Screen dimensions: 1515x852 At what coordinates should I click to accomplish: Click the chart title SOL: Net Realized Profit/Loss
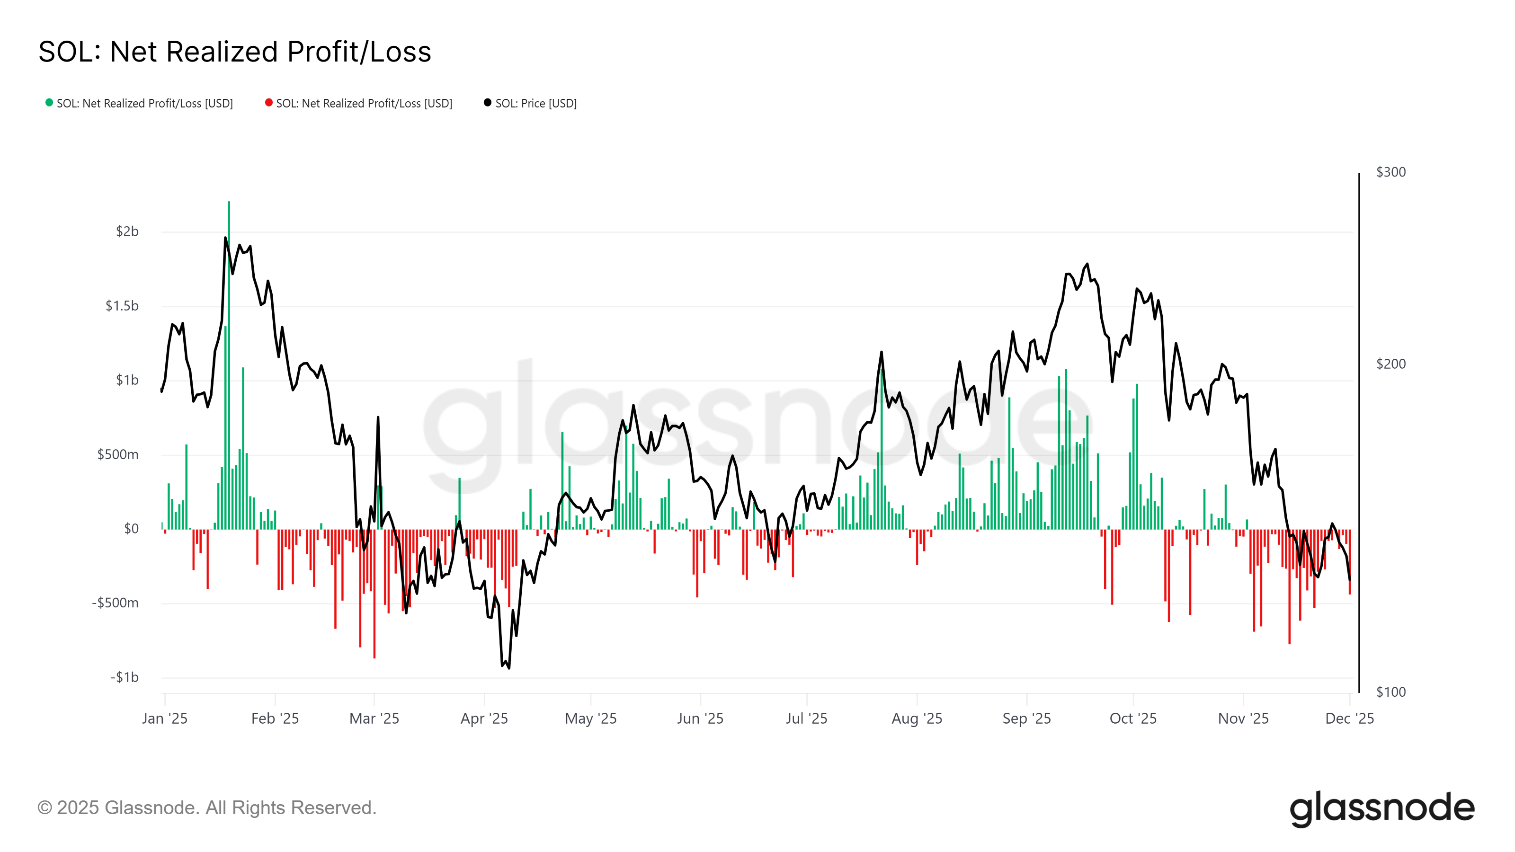[x=235, y=52]
